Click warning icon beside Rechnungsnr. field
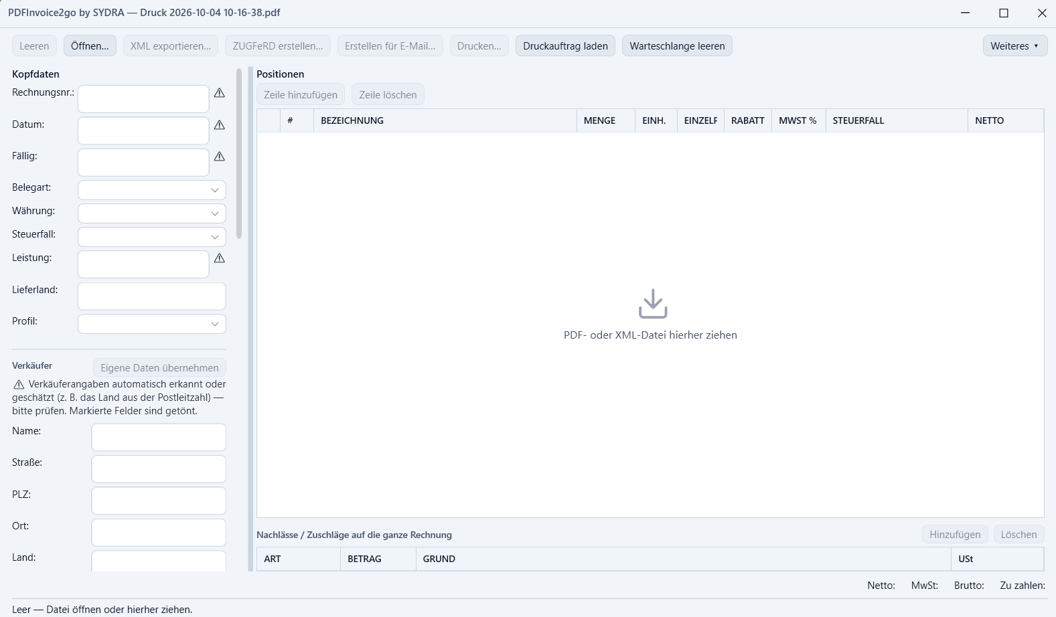This screenshot has width=1056, height=617. [x=220, y=93]
